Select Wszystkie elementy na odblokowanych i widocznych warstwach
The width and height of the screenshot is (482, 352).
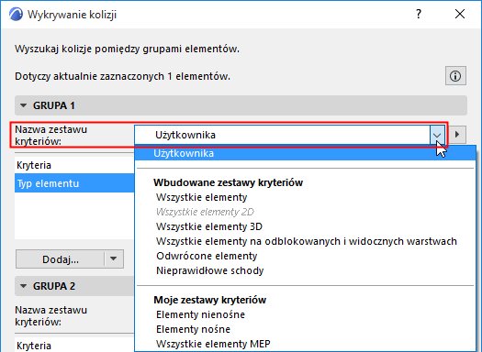[x=306, y=241]
